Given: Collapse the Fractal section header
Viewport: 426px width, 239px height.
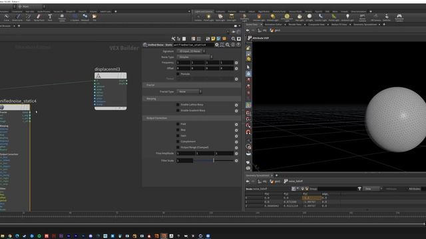Looking at the screenshot, I should pyautogui.click(x=192, y=85).
